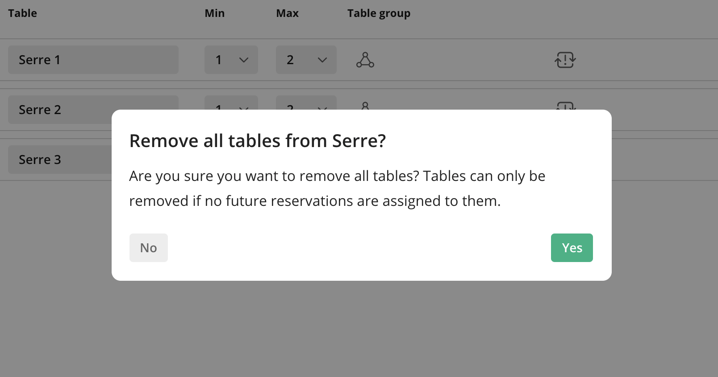Viewport: 718px width, 377px height.
Task: Click the dialog title 'Remove all tables from Serre?'
Action: (x=258, y=141)
